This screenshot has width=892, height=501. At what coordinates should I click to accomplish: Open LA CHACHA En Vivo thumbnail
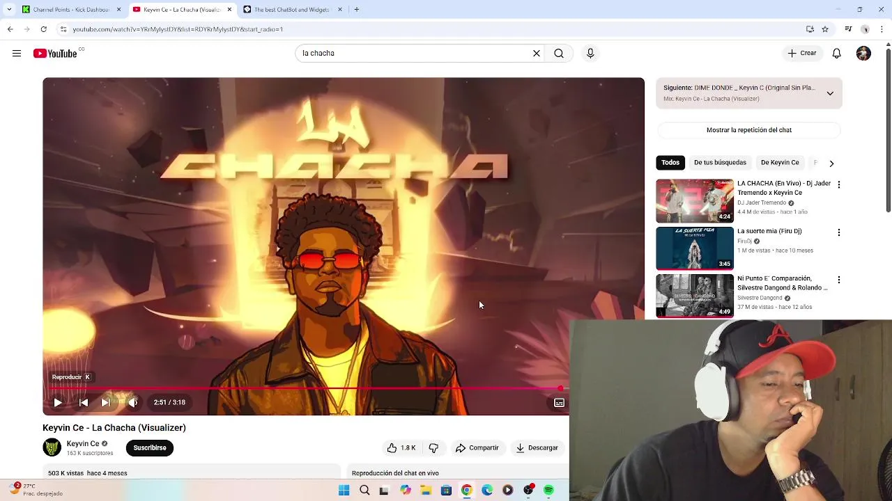(x=695, y=200)
